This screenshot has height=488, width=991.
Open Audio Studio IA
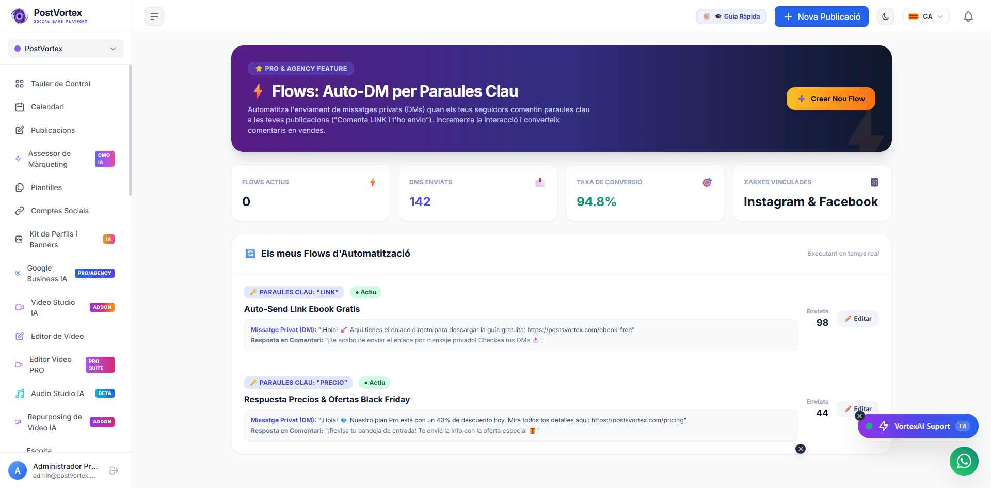66,393
